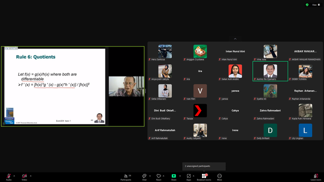The height and width of the screenshot is (182, 324).
Task: Click the Pearson logo on the slide
Action: point(9,120)
